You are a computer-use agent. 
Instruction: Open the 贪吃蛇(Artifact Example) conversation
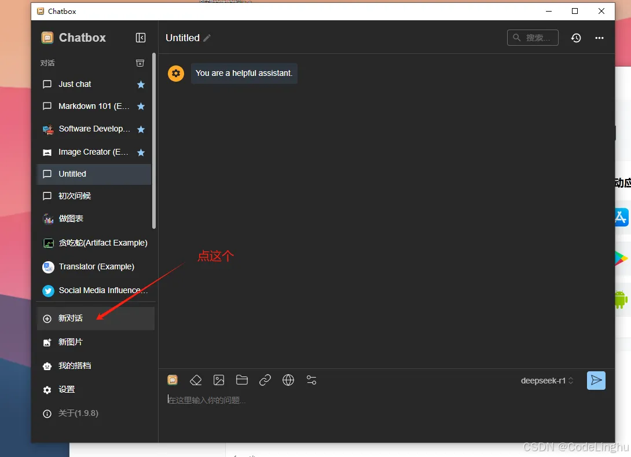95,243
